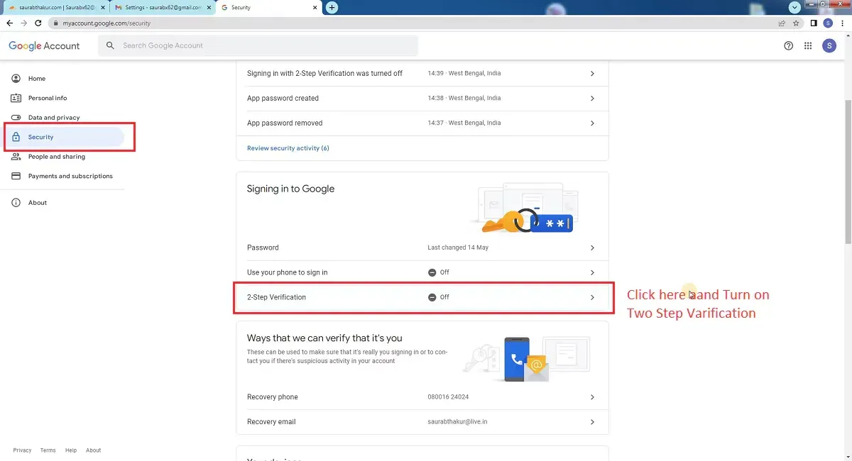Click the browser forward arrow
Viewport: 852px width, 461px height.
pos(23,23)
